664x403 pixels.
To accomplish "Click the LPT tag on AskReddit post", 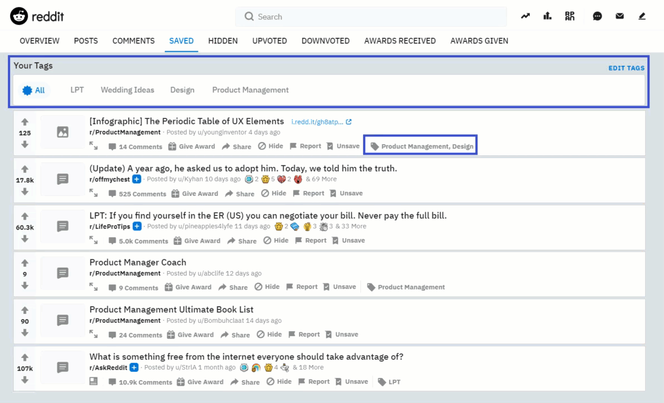I will tap(389, 381).
